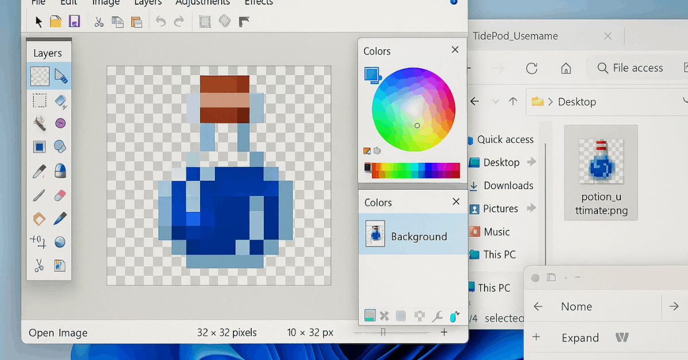The height and width of the screenshot is (360, 688).
Task: Select the light blue blob tool in toolbox
Action: pyautogui.click(x=60, y=147)
